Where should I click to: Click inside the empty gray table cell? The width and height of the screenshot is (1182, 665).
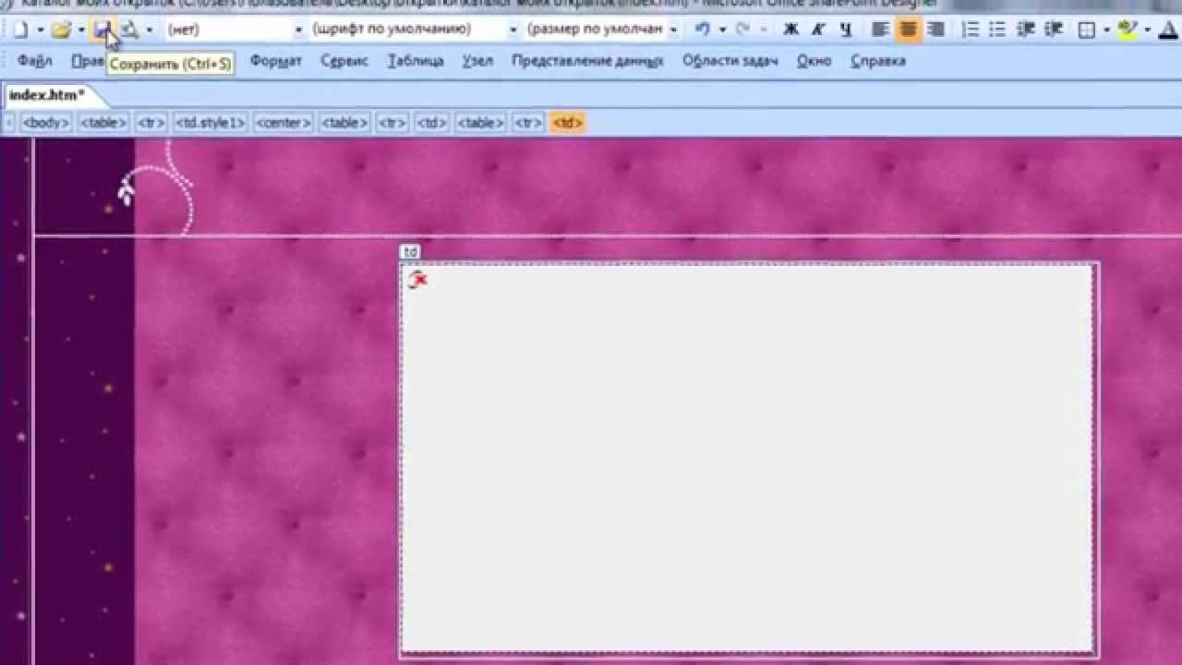tap(748, 459)
